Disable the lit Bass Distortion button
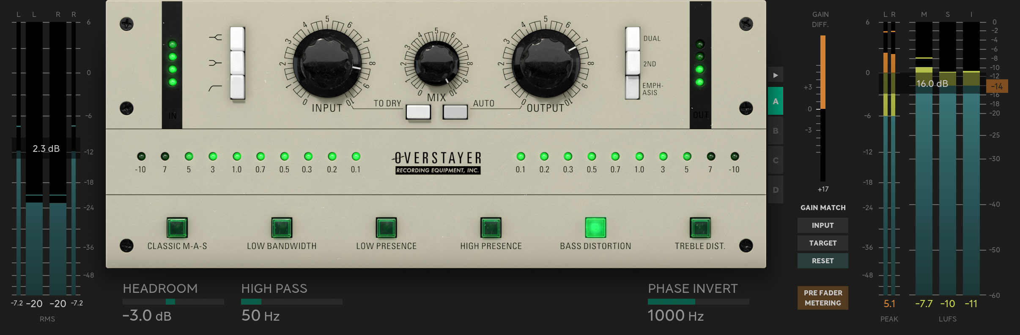 [595, 228]
